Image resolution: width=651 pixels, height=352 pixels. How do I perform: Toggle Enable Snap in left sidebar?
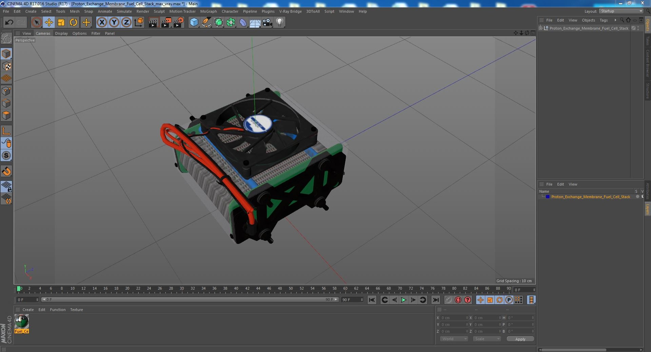click(x=6, y=156)
